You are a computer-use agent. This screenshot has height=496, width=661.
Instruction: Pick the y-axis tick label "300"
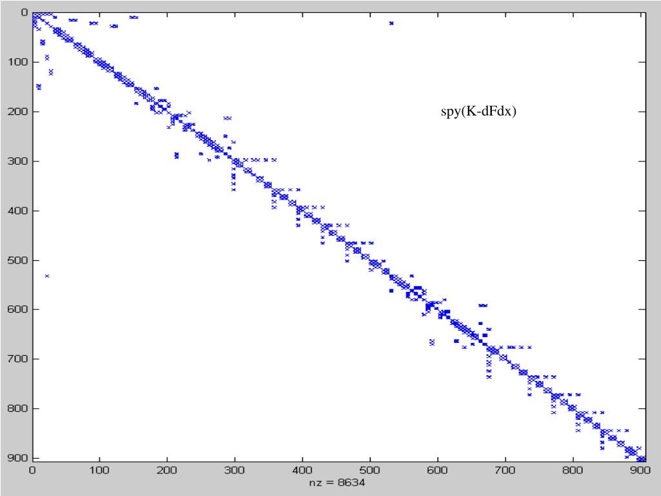pyautogui.click(x=18, y=161)
